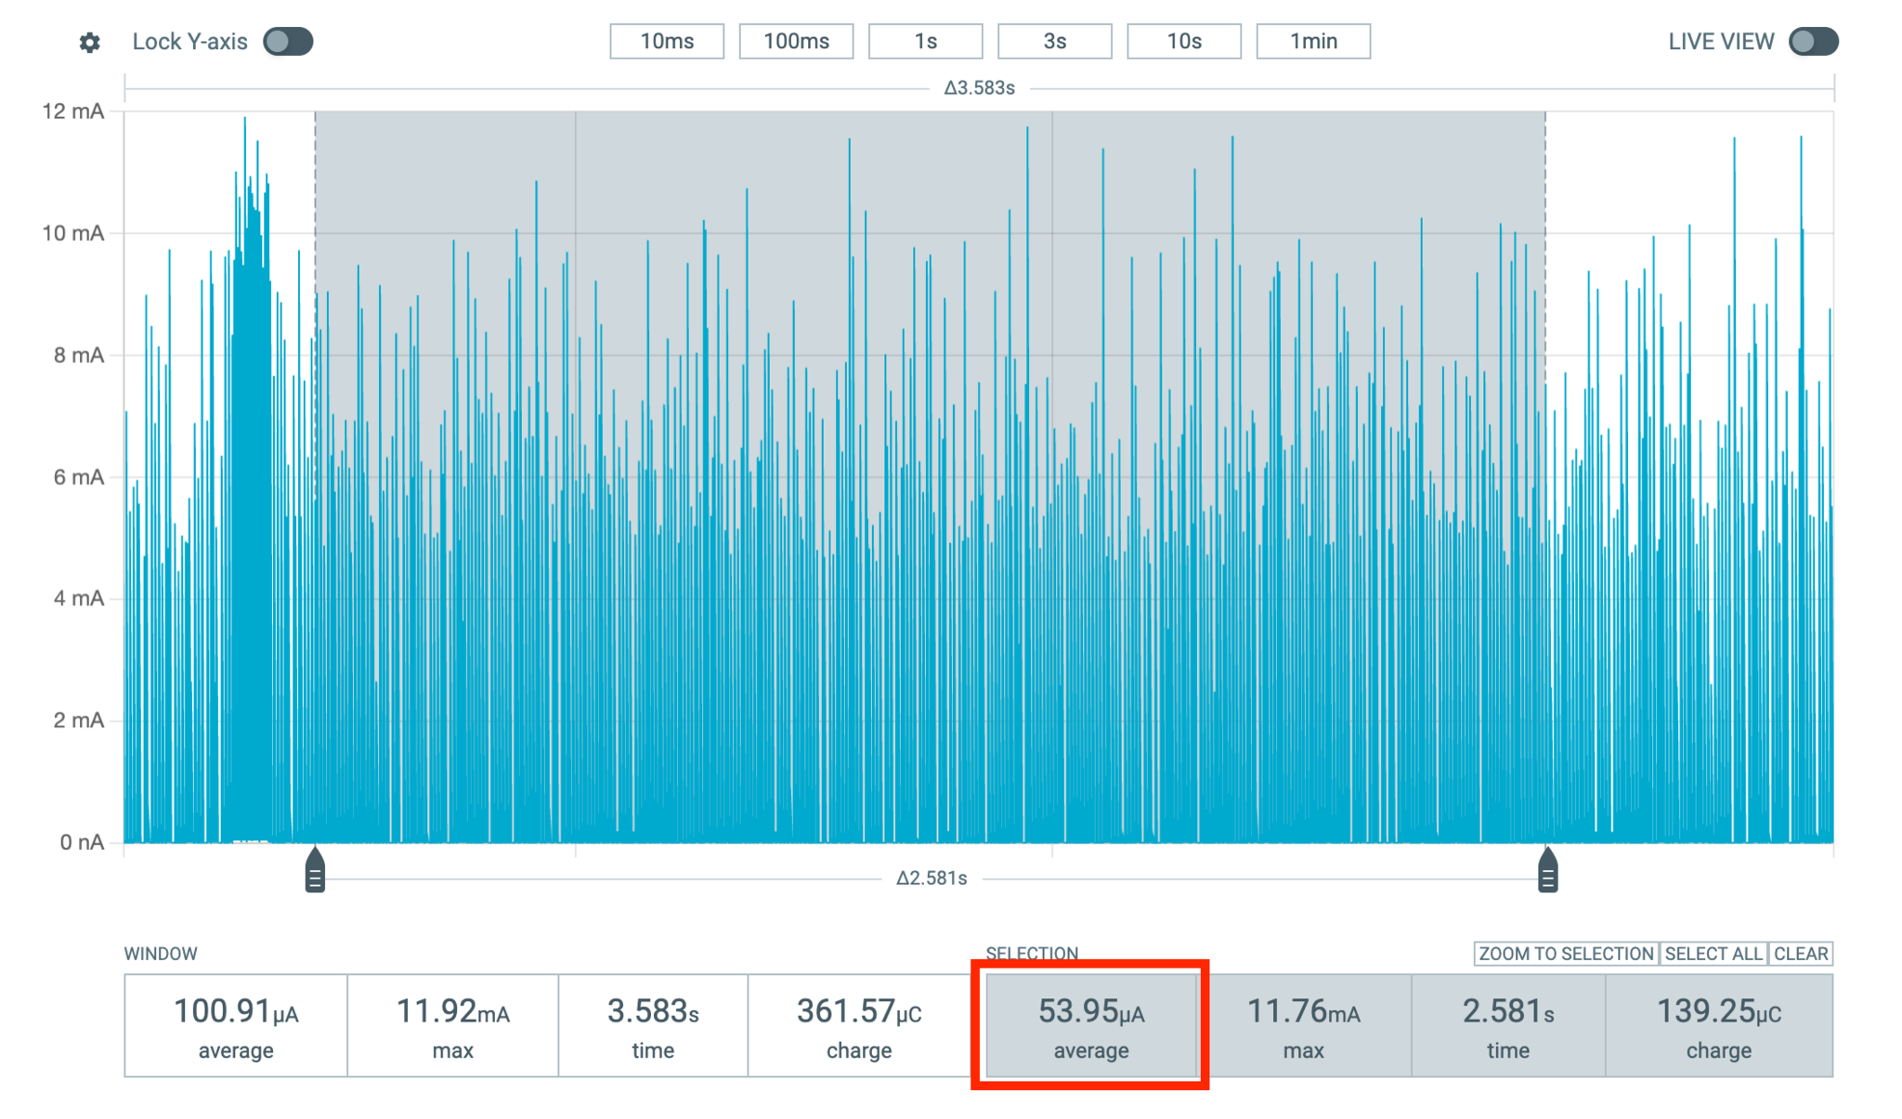Select the 10ms time window
The image size is (1902, 1119).
pos(665,41)
